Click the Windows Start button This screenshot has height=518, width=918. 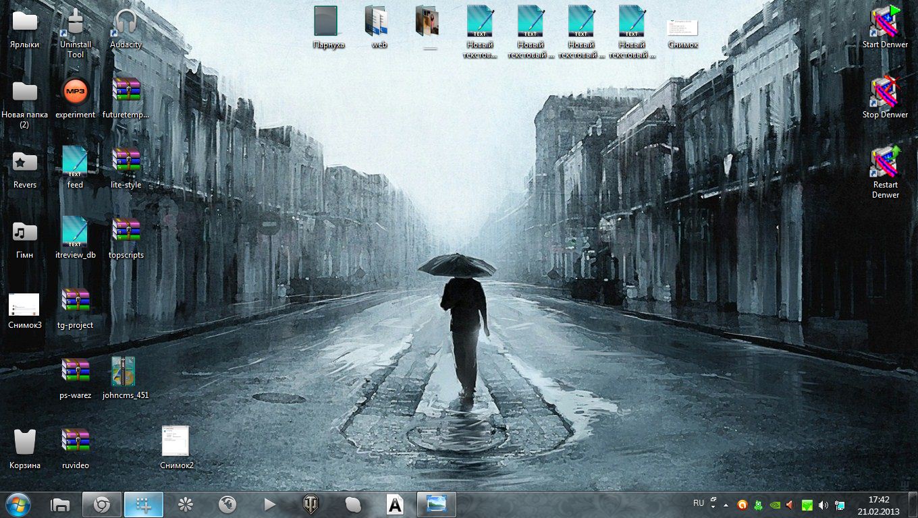click(x=18, y=504)
